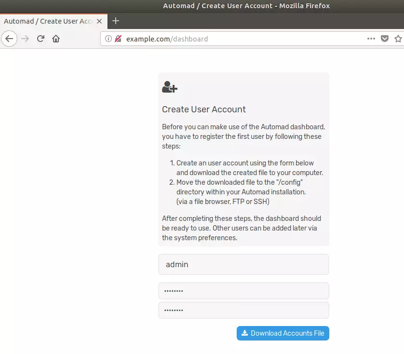Click the window title "Automad / Create User Account - Mozilla Firefox"
Image resolution: width=404 pixels, height=354 pixels.
tap(246, 6)
